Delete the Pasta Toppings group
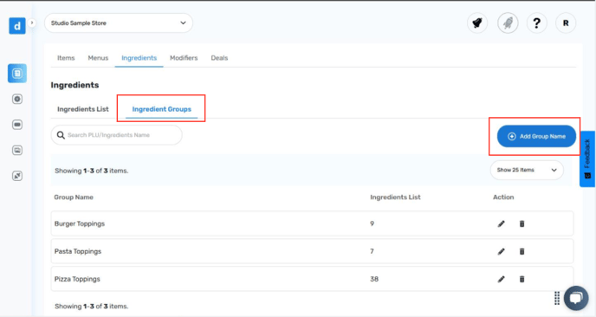This screenshot has height=317, width=596. 521,251
